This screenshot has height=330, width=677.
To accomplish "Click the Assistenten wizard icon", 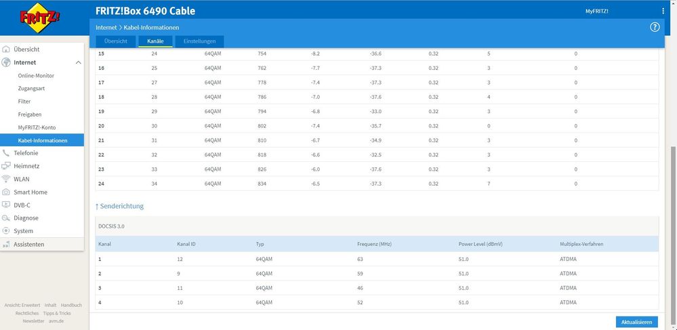I will pyautogui.click(x=6, y=245).
